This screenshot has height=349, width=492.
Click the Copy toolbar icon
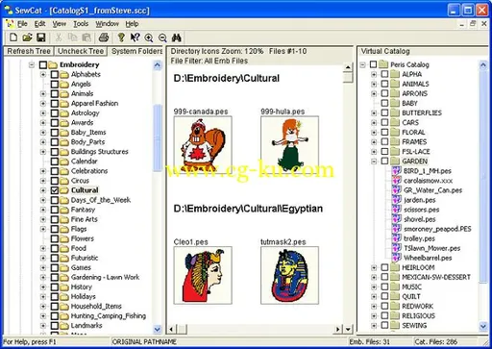pyautogui.click(x=73, y=37)
